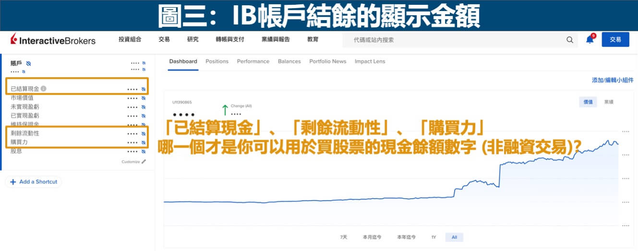Set chart range to 1Y
Image resolution: width=638 pixels, height=251 pixels.
(433, 237)
